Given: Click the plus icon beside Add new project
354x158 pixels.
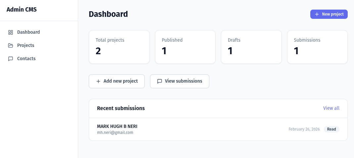Looking at the screenshot, I should tap(98, 81).
